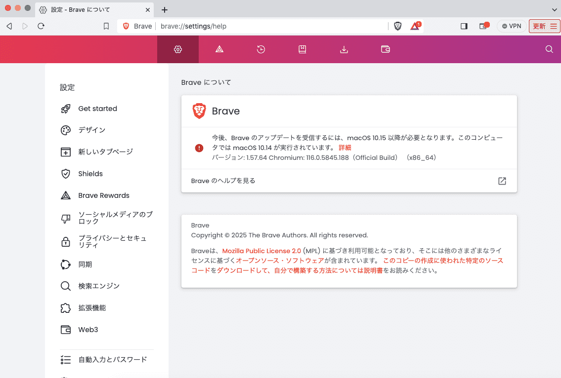Open the オープンソース・ソフトウェア link
561x378 pixels.
pos(280,261)
